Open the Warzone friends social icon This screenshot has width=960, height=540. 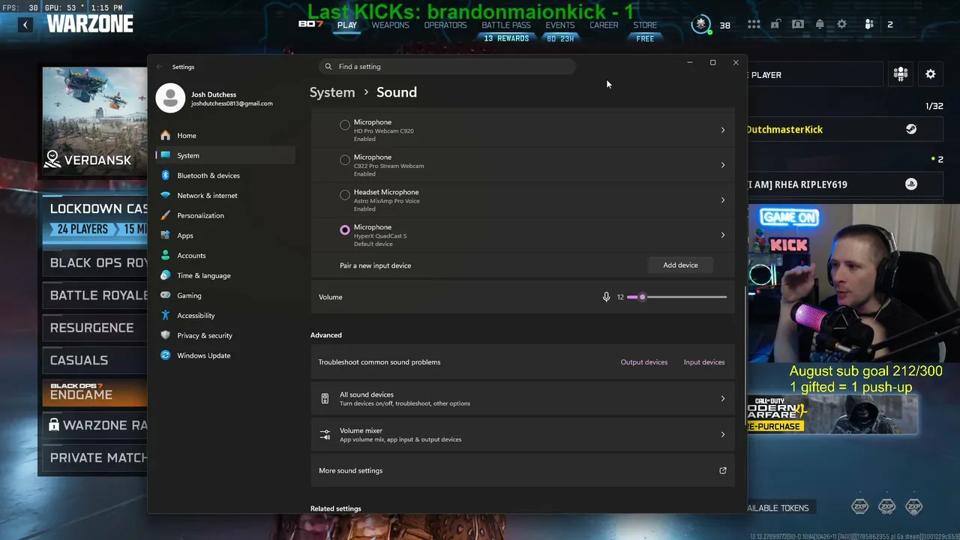pos(869,25)
